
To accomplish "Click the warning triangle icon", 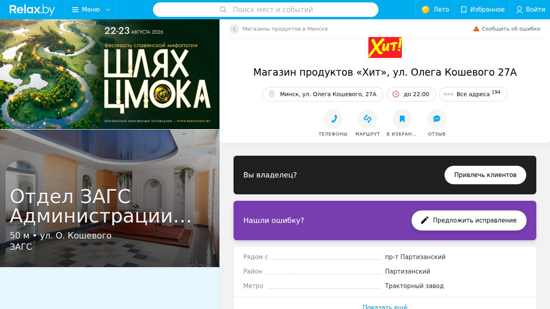I will pyautogui.click(x=476, y=29).
